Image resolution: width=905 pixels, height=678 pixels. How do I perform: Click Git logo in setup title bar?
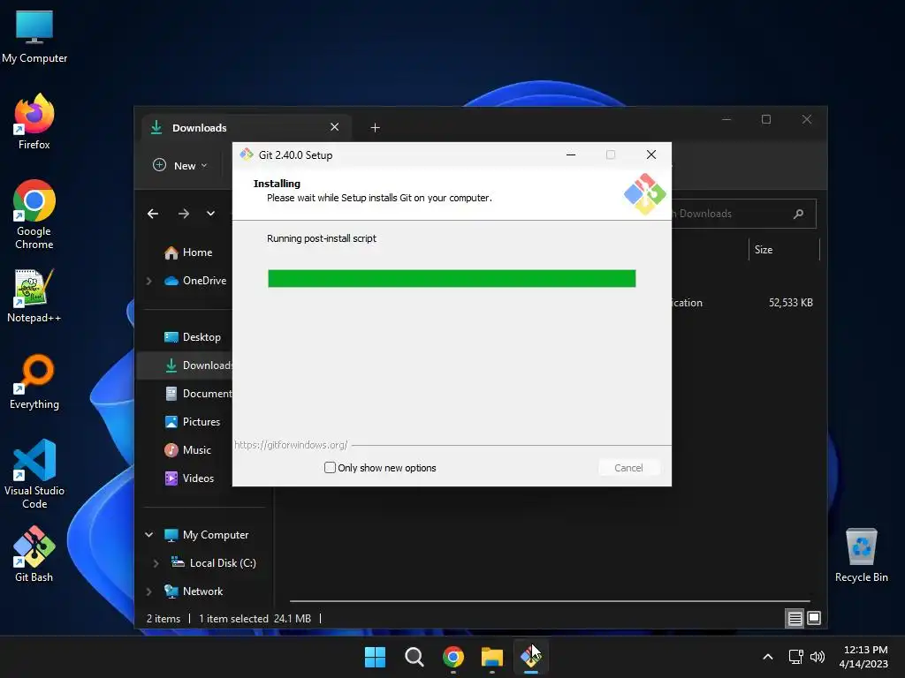(247, 154)
